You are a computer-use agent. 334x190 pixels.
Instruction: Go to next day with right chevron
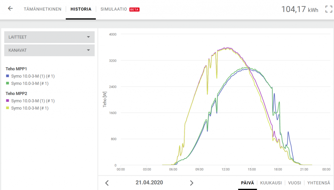[192, 183]
